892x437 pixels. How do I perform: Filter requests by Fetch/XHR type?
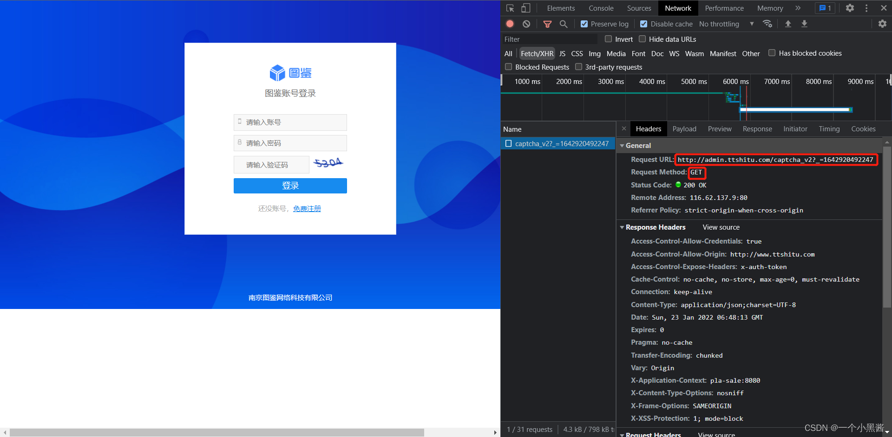click(537, 53)
